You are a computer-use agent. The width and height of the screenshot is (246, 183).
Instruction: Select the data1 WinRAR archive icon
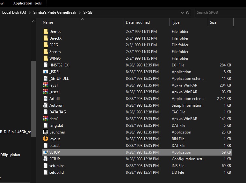coord(45,119)
